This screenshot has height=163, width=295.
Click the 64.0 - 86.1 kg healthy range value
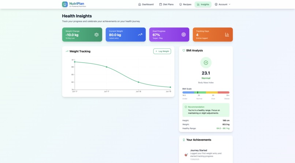click(223, 128)
